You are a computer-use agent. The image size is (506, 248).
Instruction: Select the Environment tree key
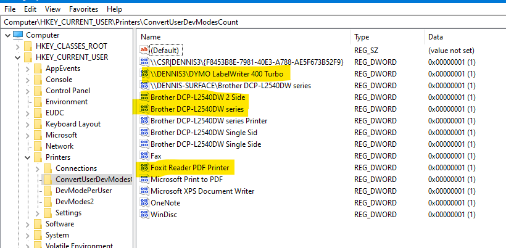pos(67,102)
